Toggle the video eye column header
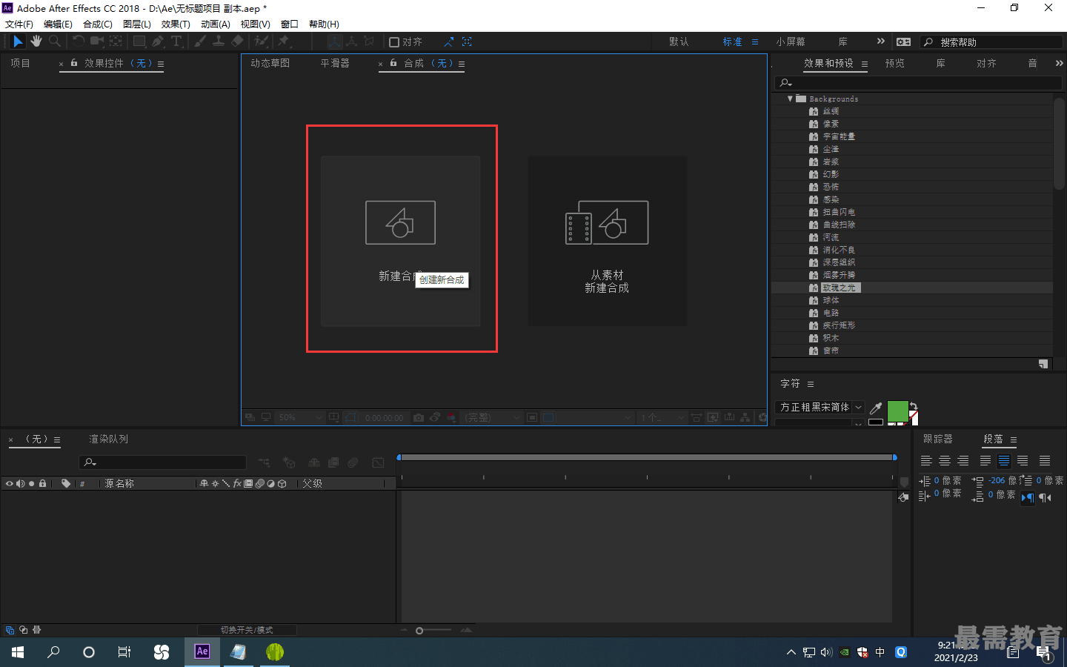Screen dimensions: 1067x667 point(9,483)
